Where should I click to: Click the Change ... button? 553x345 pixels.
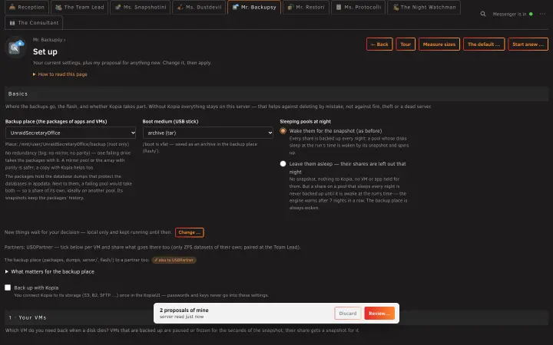click(190, 232)
